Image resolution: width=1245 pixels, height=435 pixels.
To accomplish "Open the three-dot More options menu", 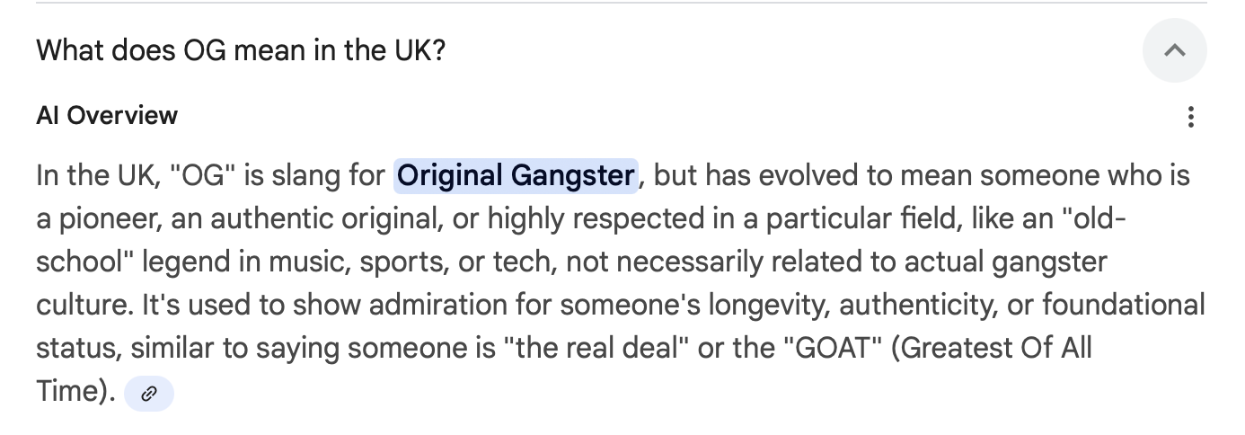I will coord(1190,117).
